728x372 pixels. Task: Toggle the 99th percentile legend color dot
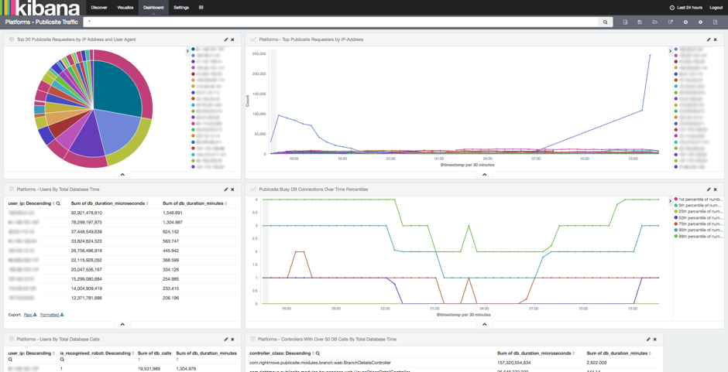(676, 236)
